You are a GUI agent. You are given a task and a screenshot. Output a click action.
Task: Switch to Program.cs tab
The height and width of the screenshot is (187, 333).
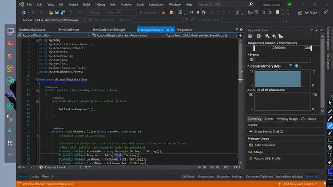coord(184,30)
